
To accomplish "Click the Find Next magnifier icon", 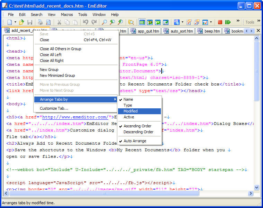I will click(120, 22).
